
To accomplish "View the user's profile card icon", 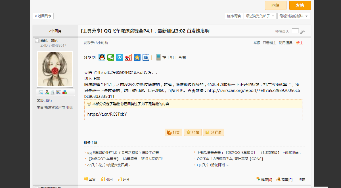I will click(59, 92).
